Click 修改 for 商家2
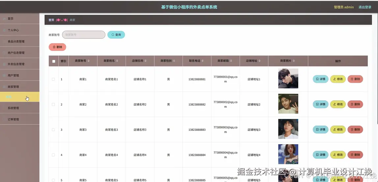Image resolution: width=378 pixels, height=182 pixels. point(338,104)
